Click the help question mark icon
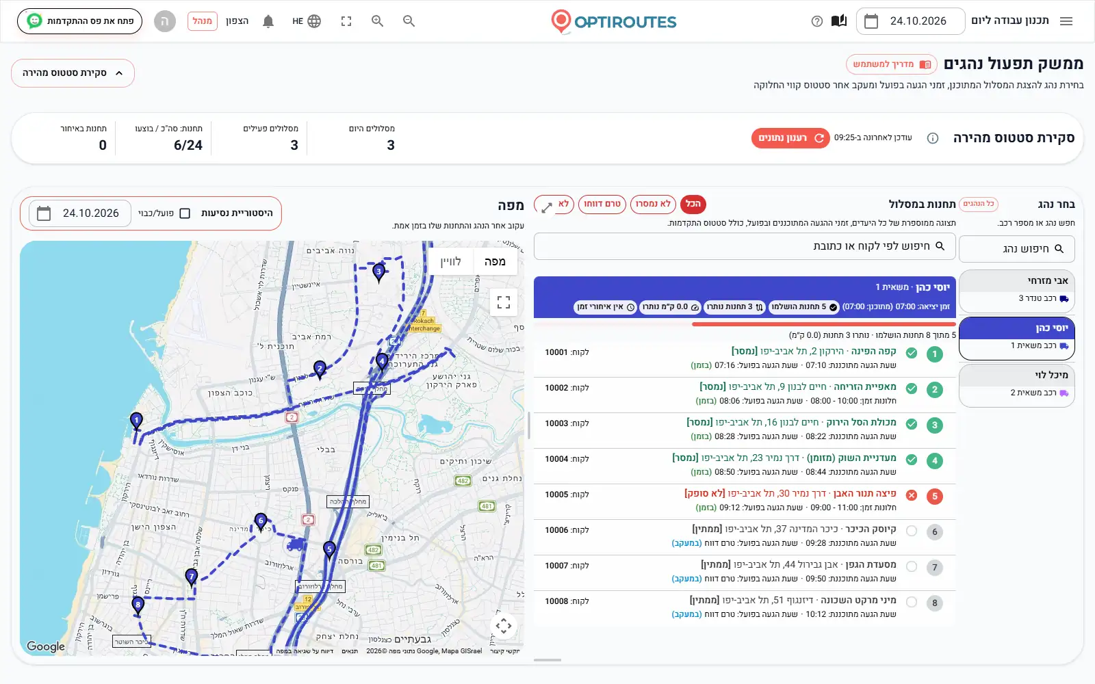Screen dimensions: 1095x684 point(816,21)
